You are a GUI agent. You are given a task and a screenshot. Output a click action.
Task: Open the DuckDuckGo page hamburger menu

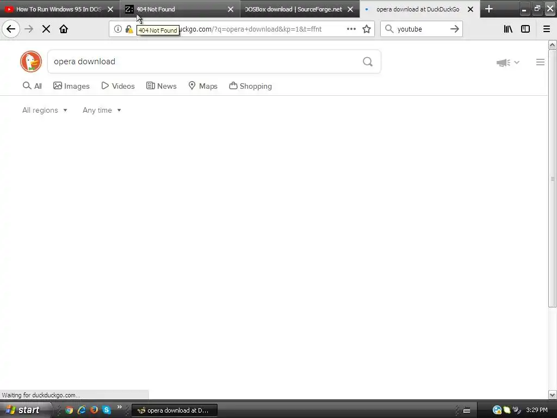click(x=540, y=62)
